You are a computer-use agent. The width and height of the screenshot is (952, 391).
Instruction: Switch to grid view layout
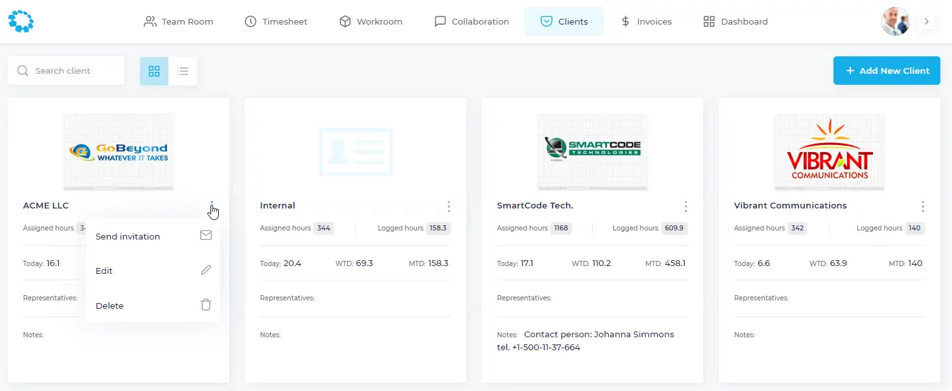[x=154, y=71]
